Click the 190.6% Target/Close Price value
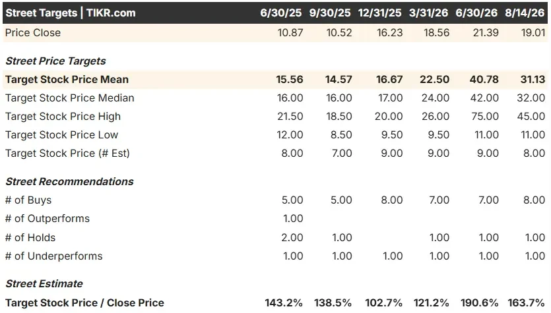Screen dimensions: 551x313 click(479, 303)
